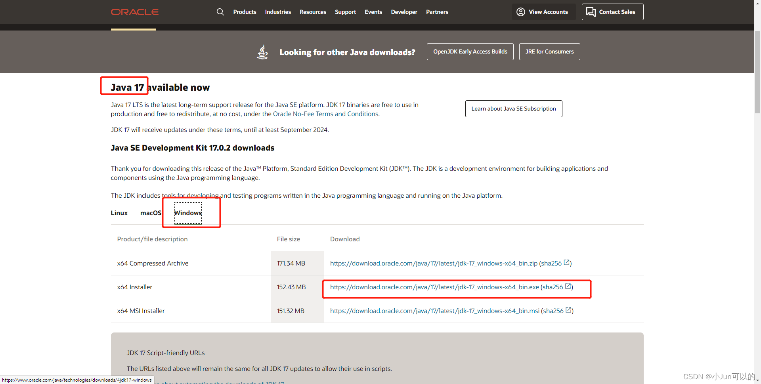This screenshot has width=761, height=384.
Task: Open Oracle No-Fee Terms and Conditions link
Action: 325,114
